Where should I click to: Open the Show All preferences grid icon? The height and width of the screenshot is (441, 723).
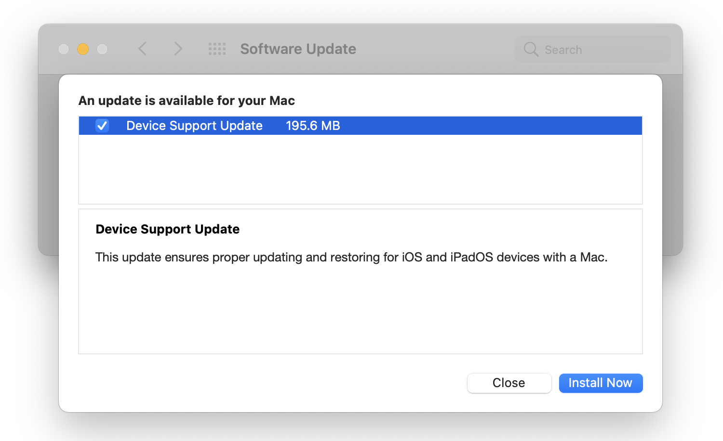[217, 49]
